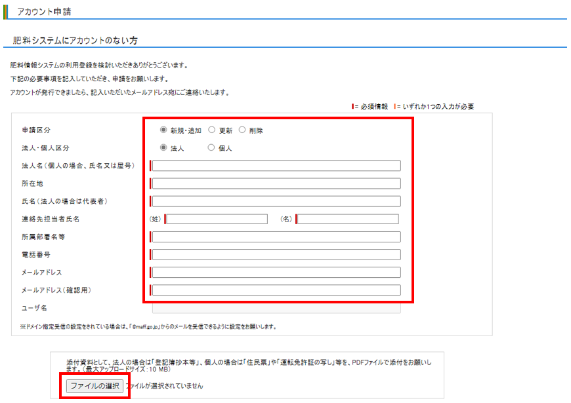Focus the 所在地 address field
The height and width of the screenshot is (403, 571).
(276, 183)
